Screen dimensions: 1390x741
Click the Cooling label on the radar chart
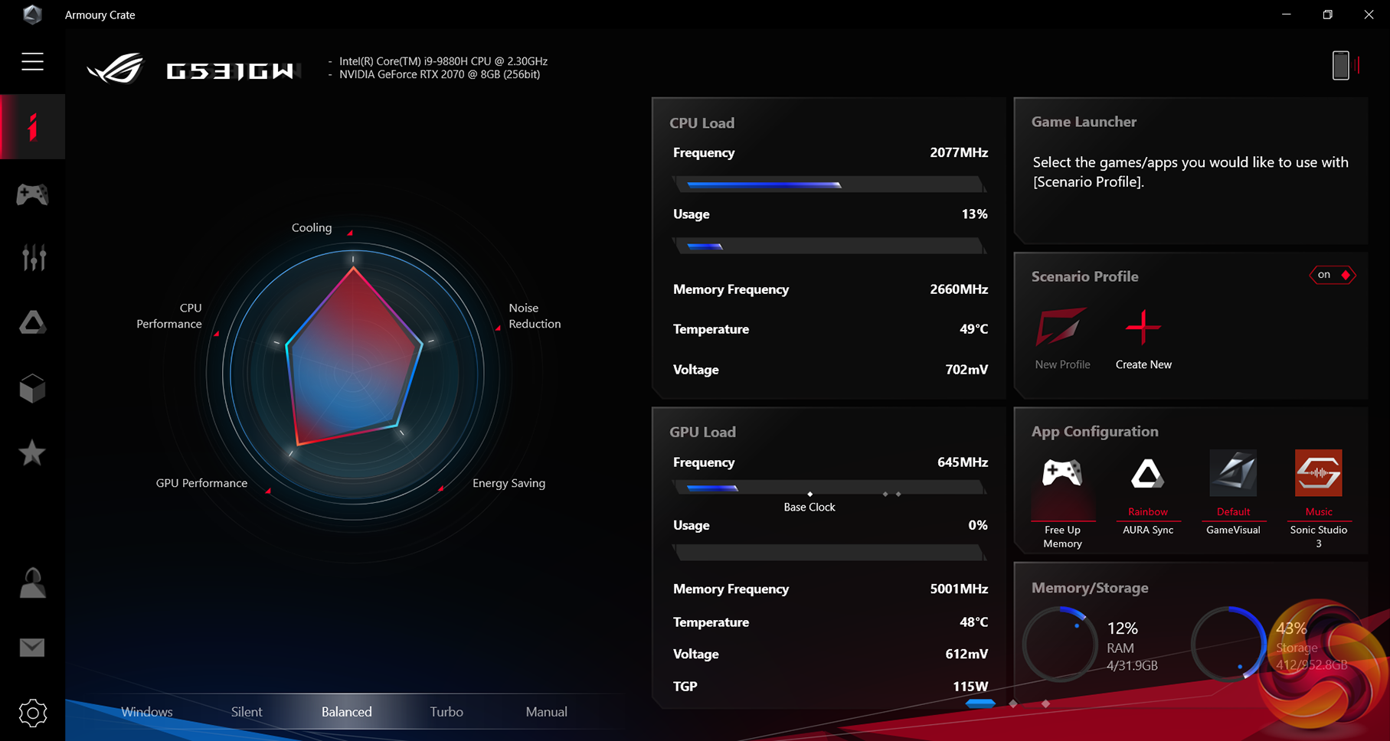point(312,228)
